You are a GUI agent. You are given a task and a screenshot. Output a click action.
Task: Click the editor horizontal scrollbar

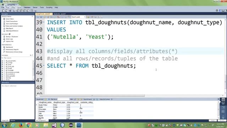(92, 96)
